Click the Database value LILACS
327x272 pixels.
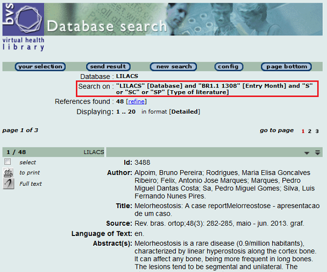[x=127, y=76]
